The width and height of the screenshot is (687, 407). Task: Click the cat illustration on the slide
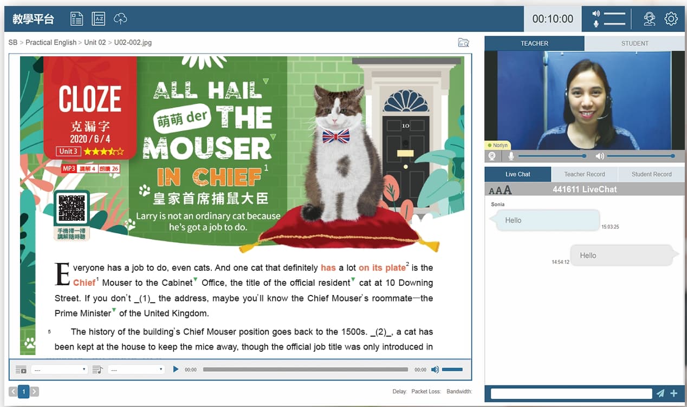(341, 154)
